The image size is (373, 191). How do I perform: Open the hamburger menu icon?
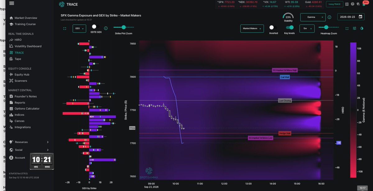pos(12,3)
